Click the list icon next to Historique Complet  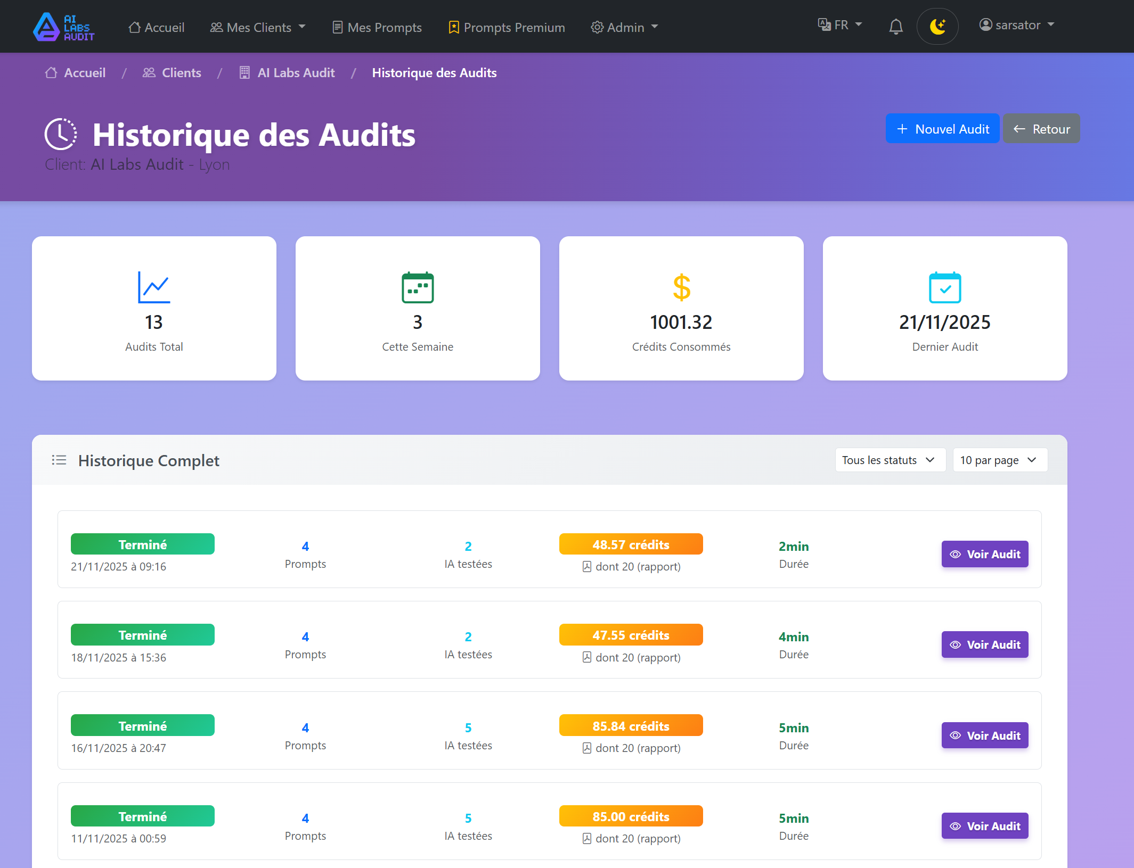click(59, 460)
